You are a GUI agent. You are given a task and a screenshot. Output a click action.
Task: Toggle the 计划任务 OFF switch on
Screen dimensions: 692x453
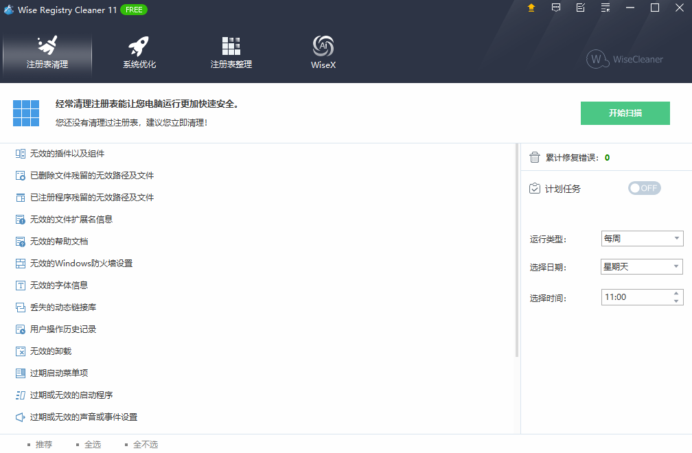tap(644, 187)
